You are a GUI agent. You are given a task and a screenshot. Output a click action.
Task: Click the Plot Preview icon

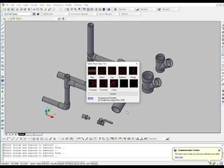point(21,9)
